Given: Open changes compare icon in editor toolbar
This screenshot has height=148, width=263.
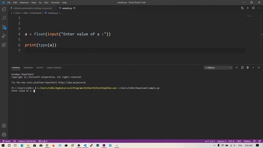Looking at the screenshot, I should click(242, 8).
